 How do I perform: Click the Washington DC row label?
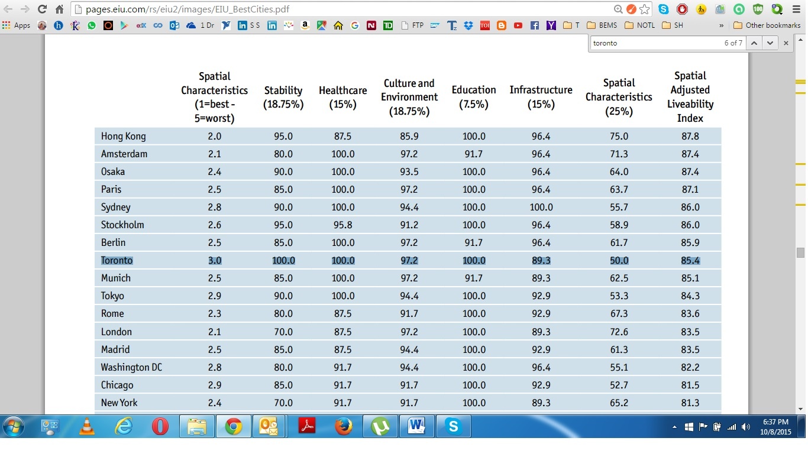click(x=131, y=367)
